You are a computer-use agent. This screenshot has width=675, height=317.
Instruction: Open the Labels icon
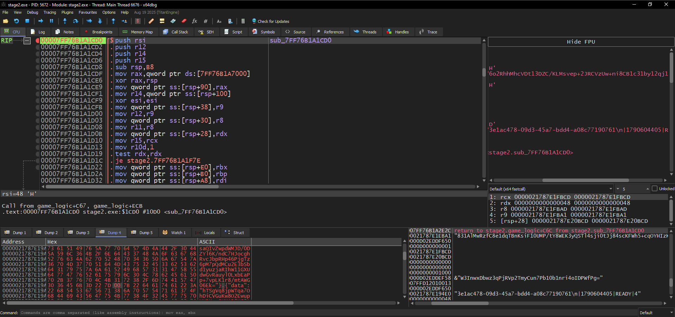(173, 21)
